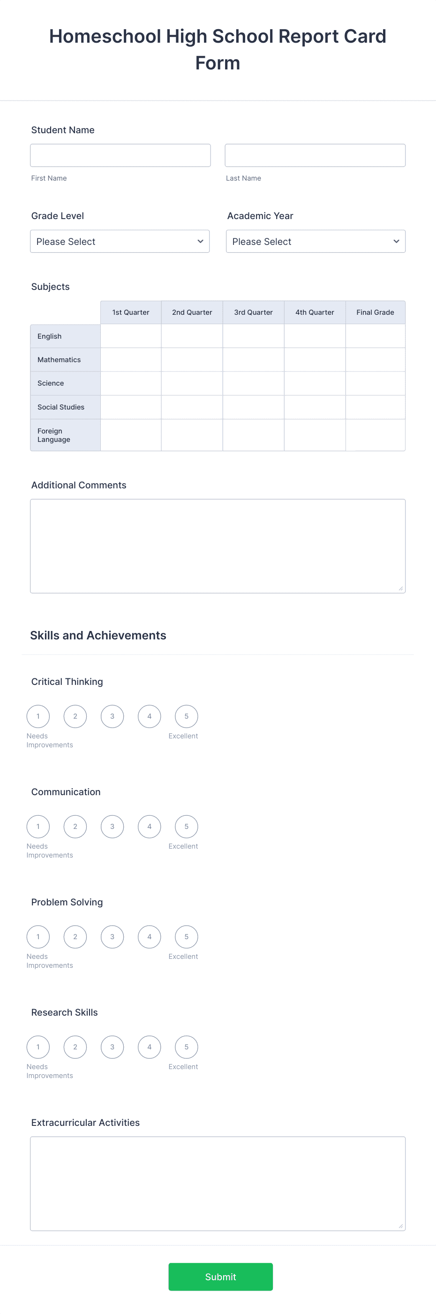Click the Extracurricular Activities text area
Image resolution: width=436 pixels, height=1314 pixels.
click(x=218, y=1182)
